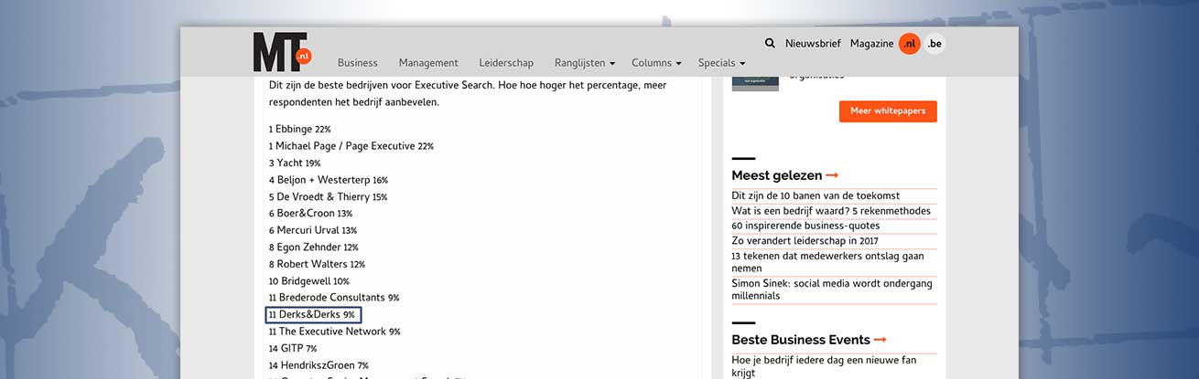Select '11 The Executive Network 9%'
The height and width of the screenshot is (379, 1199).
click(334, 332)
